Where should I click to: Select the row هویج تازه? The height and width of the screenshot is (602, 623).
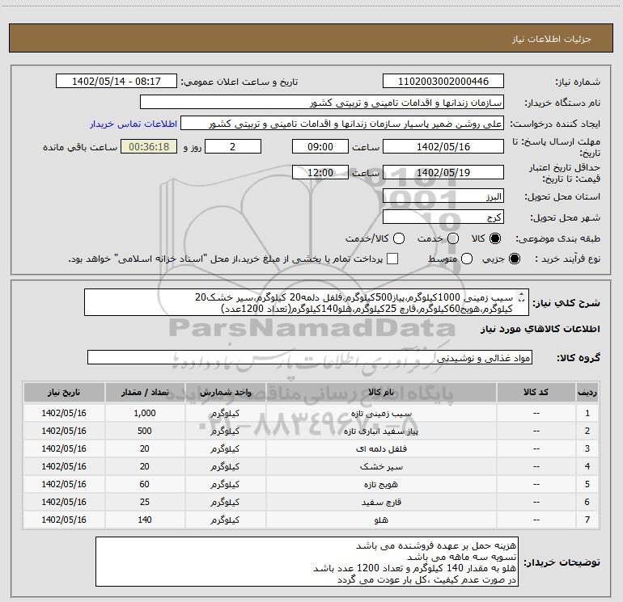click(311, 484)
